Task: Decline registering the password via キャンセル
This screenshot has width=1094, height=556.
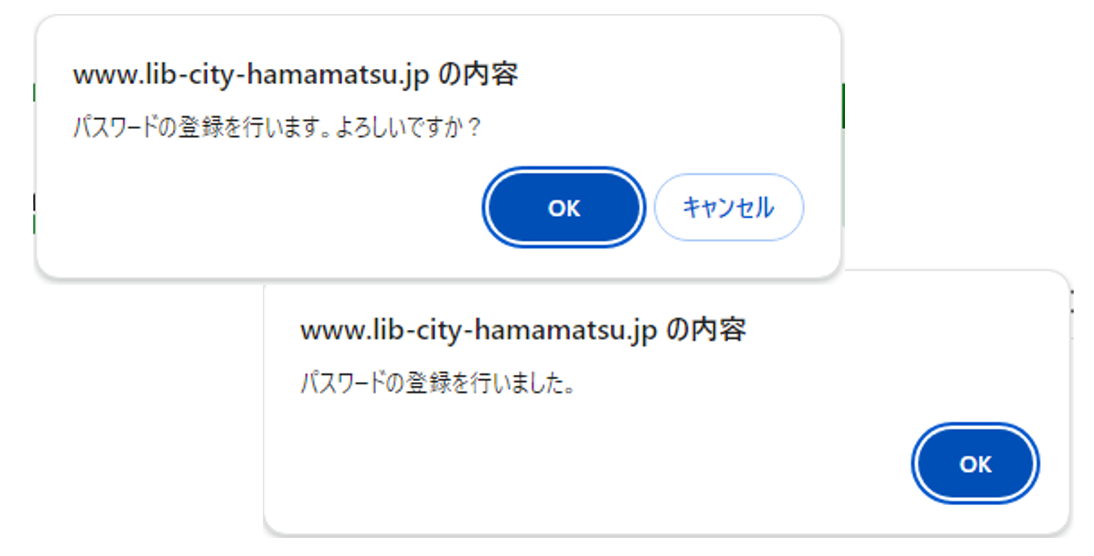Action: pyautogui.click(x=728, y=208)
